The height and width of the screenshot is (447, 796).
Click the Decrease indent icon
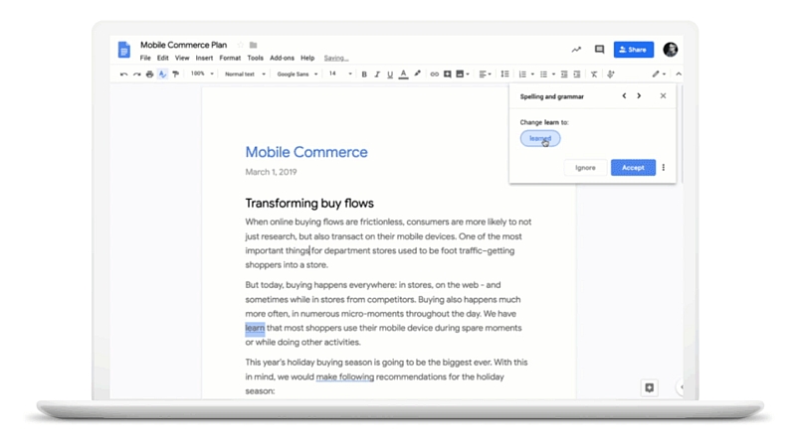[x=564, y=74]
